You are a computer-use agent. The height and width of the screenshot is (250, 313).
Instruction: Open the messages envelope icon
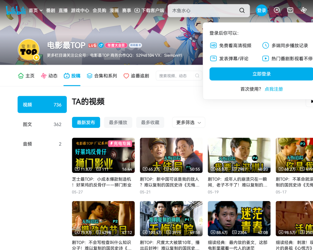290,10
